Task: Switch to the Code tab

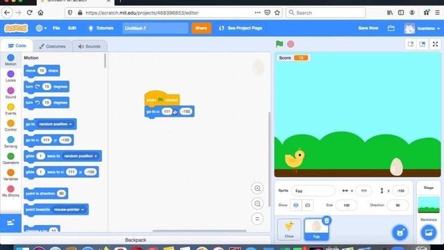Action: pyautogui.click(x=17, y=46)
